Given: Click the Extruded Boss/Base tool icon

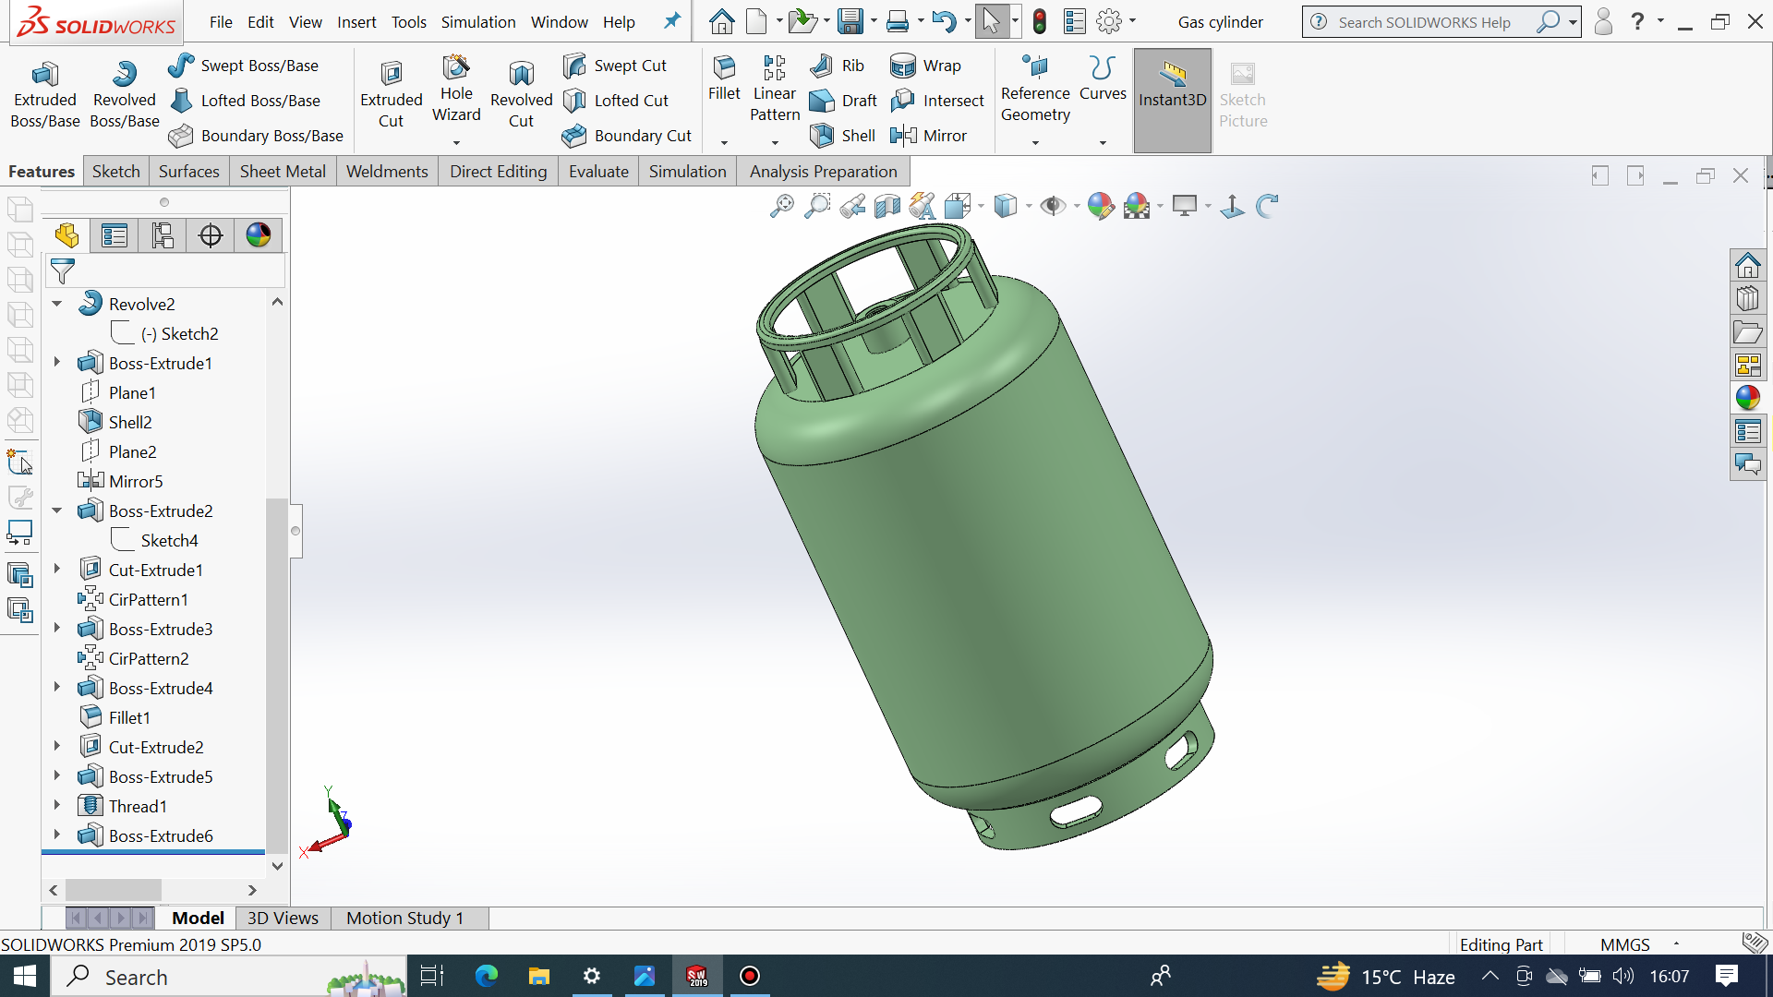Looking at the screenshot, I should click(44, 74).
